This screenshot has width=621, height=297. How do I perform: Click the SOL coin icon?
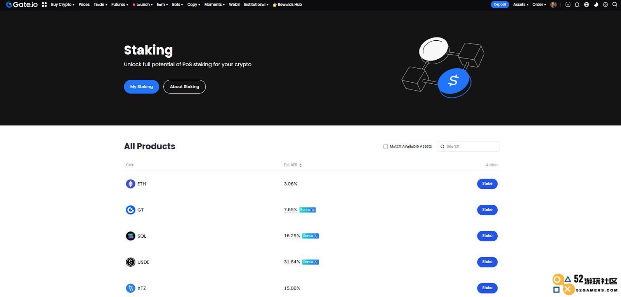(x=130, y=236)
